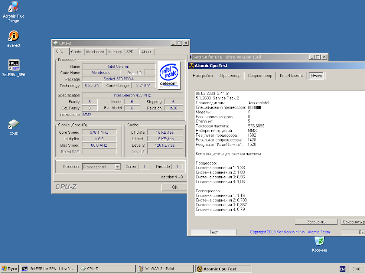Expand the Processor #1 selection dropdown
Image resolution: width=365 pixels, height=274 pixels.
[118, 167]
